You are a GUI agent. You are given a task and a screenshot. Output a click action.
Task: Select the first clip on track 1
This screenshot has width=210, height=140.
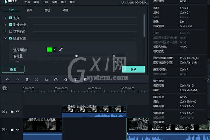[42, 129]
